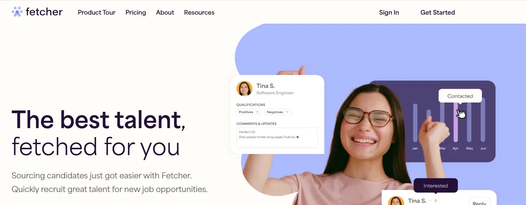This screenshot has width=526, height=205.
Task: Click the speech emoji in comments box
Action: pos(298,137)
